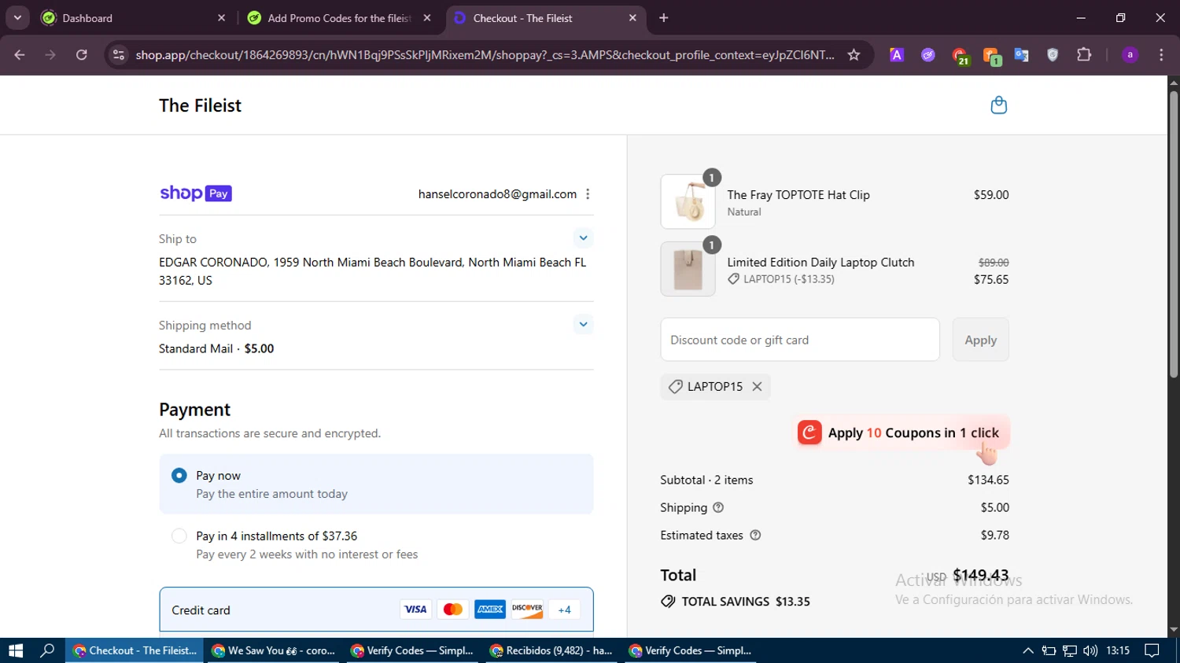Open the Chrome profile avatar
This screenshot has width=1180, height=663.
tap(1130, 55)
